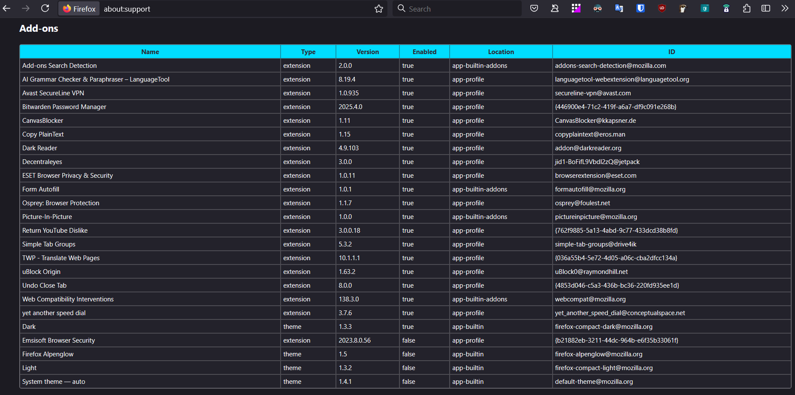Go forward to the next page
This screenshot has width=795, height=395.
[x=26, y=8]
